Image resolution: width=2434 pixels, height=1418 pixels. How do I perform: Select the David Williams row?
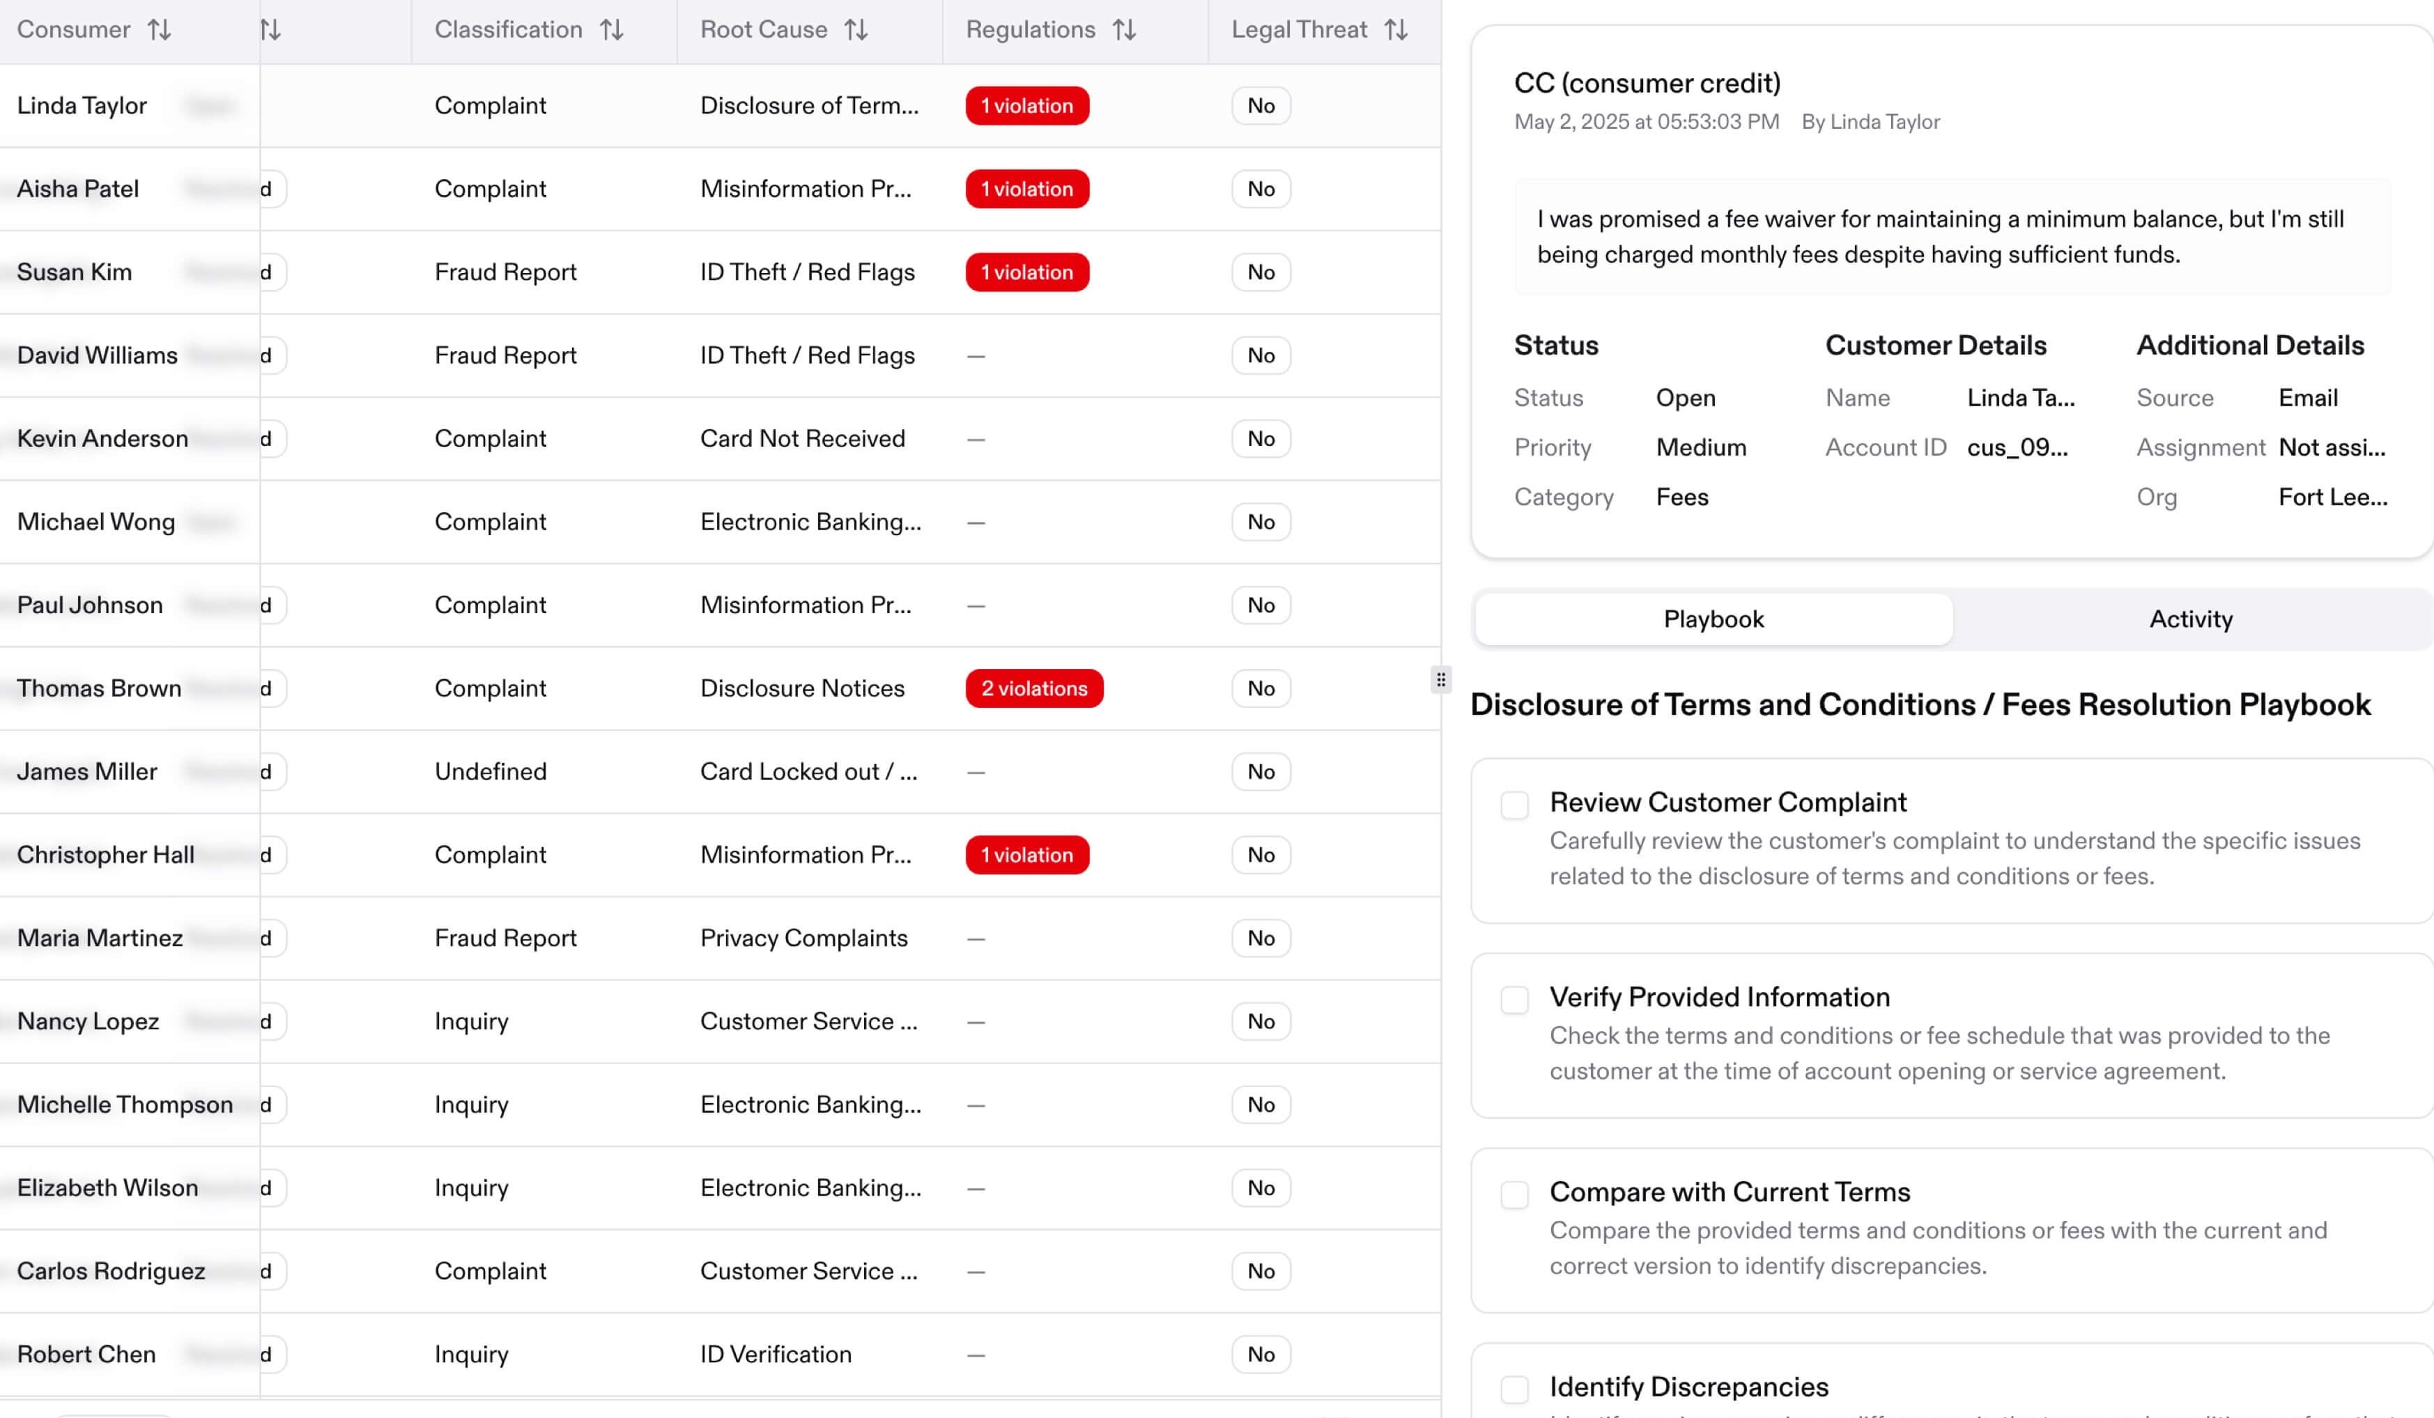tap(721, 355)
